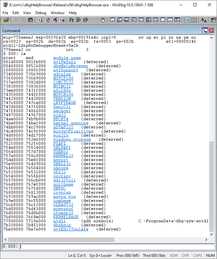Click the vertical scrollbar up arrow
The image size is (217, 259).
point(212,38)
